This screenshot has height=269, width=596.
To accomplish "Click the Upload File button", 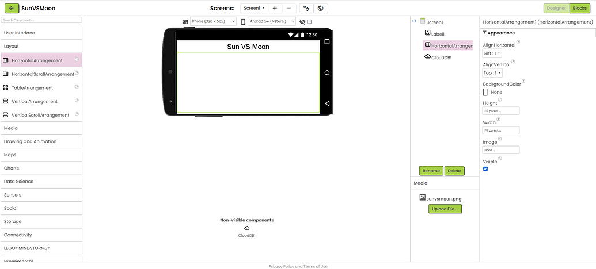I will click(x=445, y=209).
